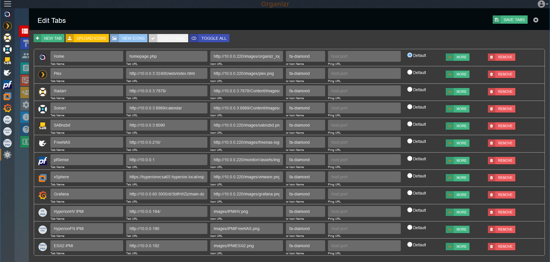The width and height of the screenshot is (550, 262).
Task: Set vSphere as the Default tab
Action: [x=410, y=176]
